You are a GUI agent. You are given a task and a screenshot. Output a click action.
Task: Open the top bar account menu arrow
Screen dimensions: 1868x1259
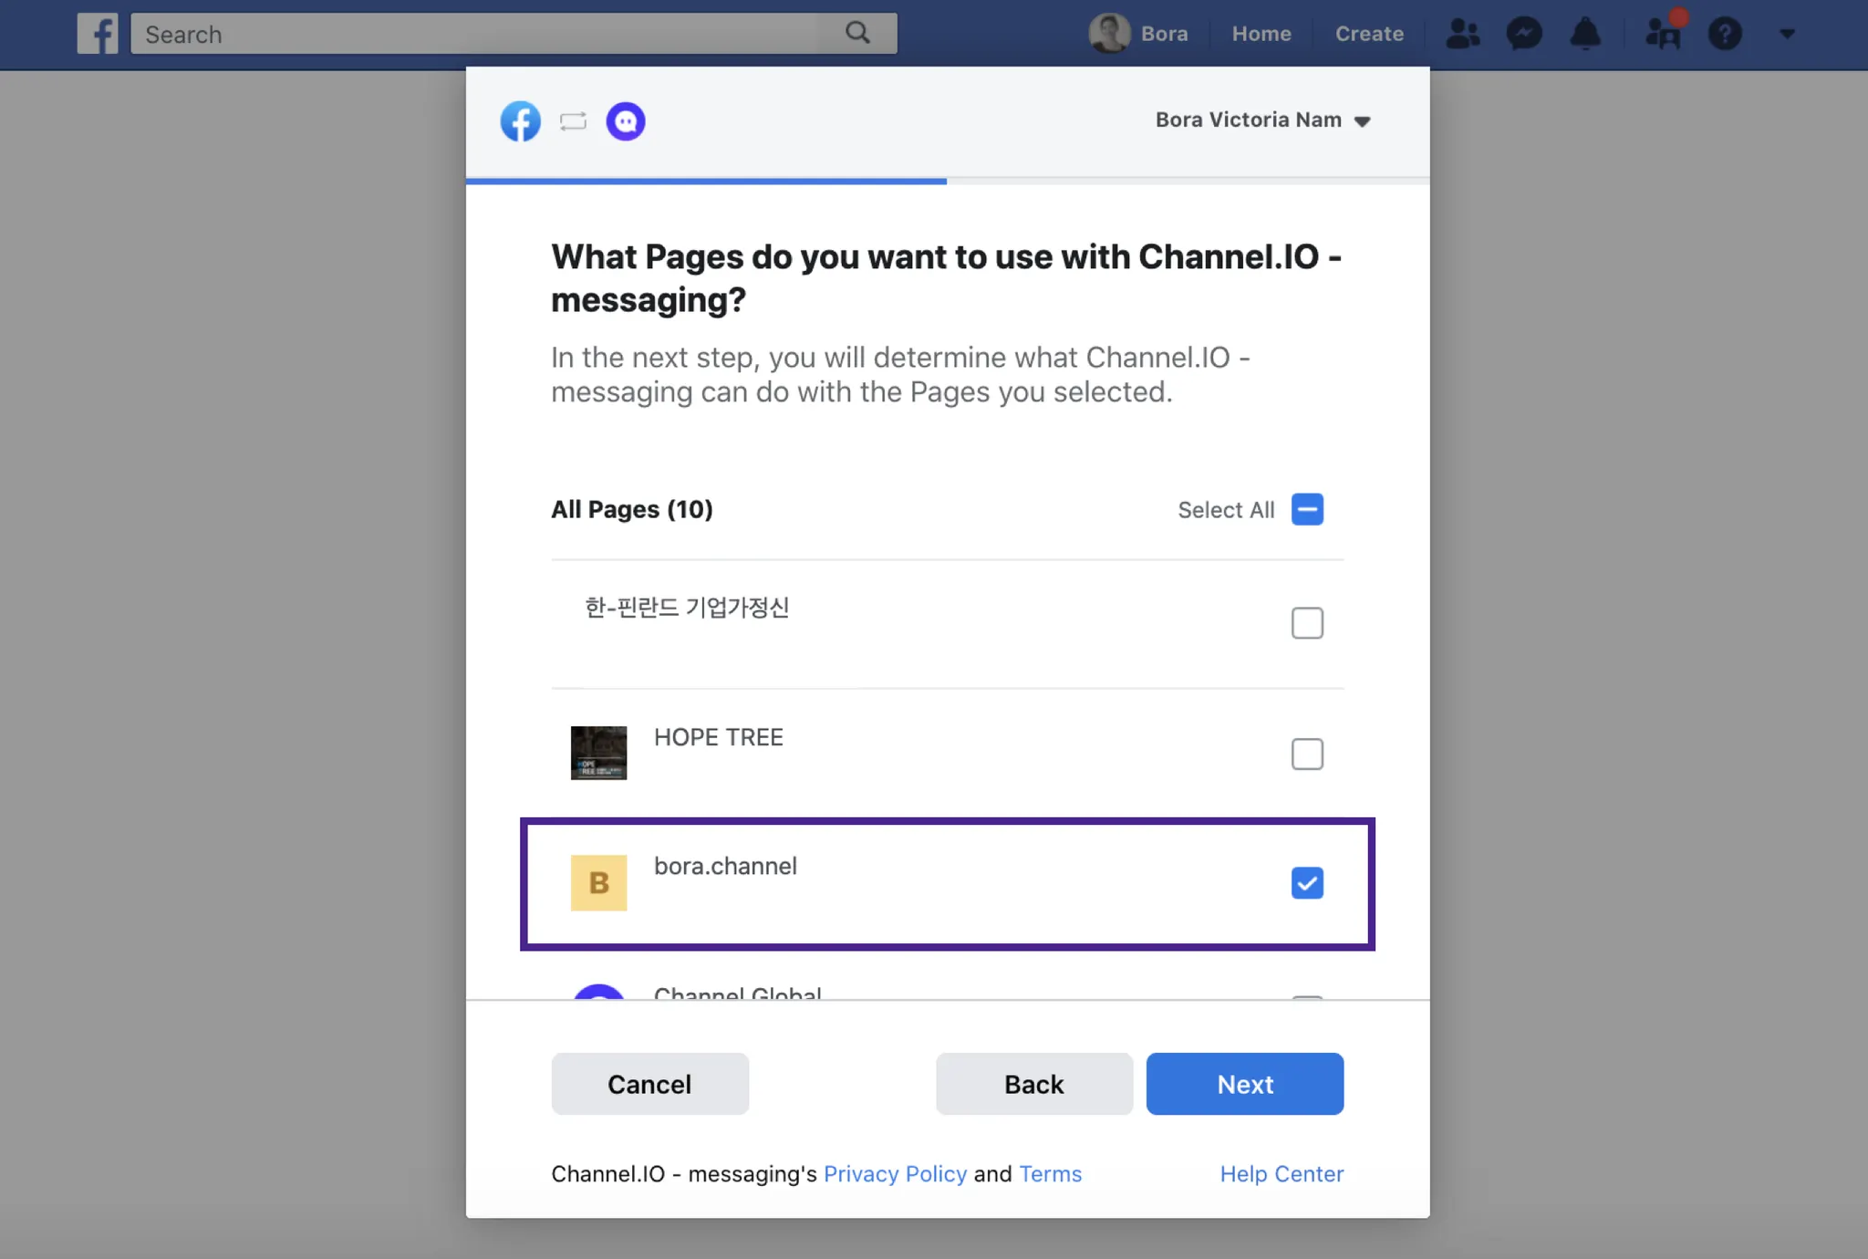point(1787,34)
